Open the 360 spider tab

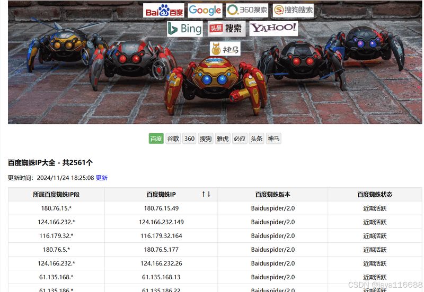click(x=189, y=139)
